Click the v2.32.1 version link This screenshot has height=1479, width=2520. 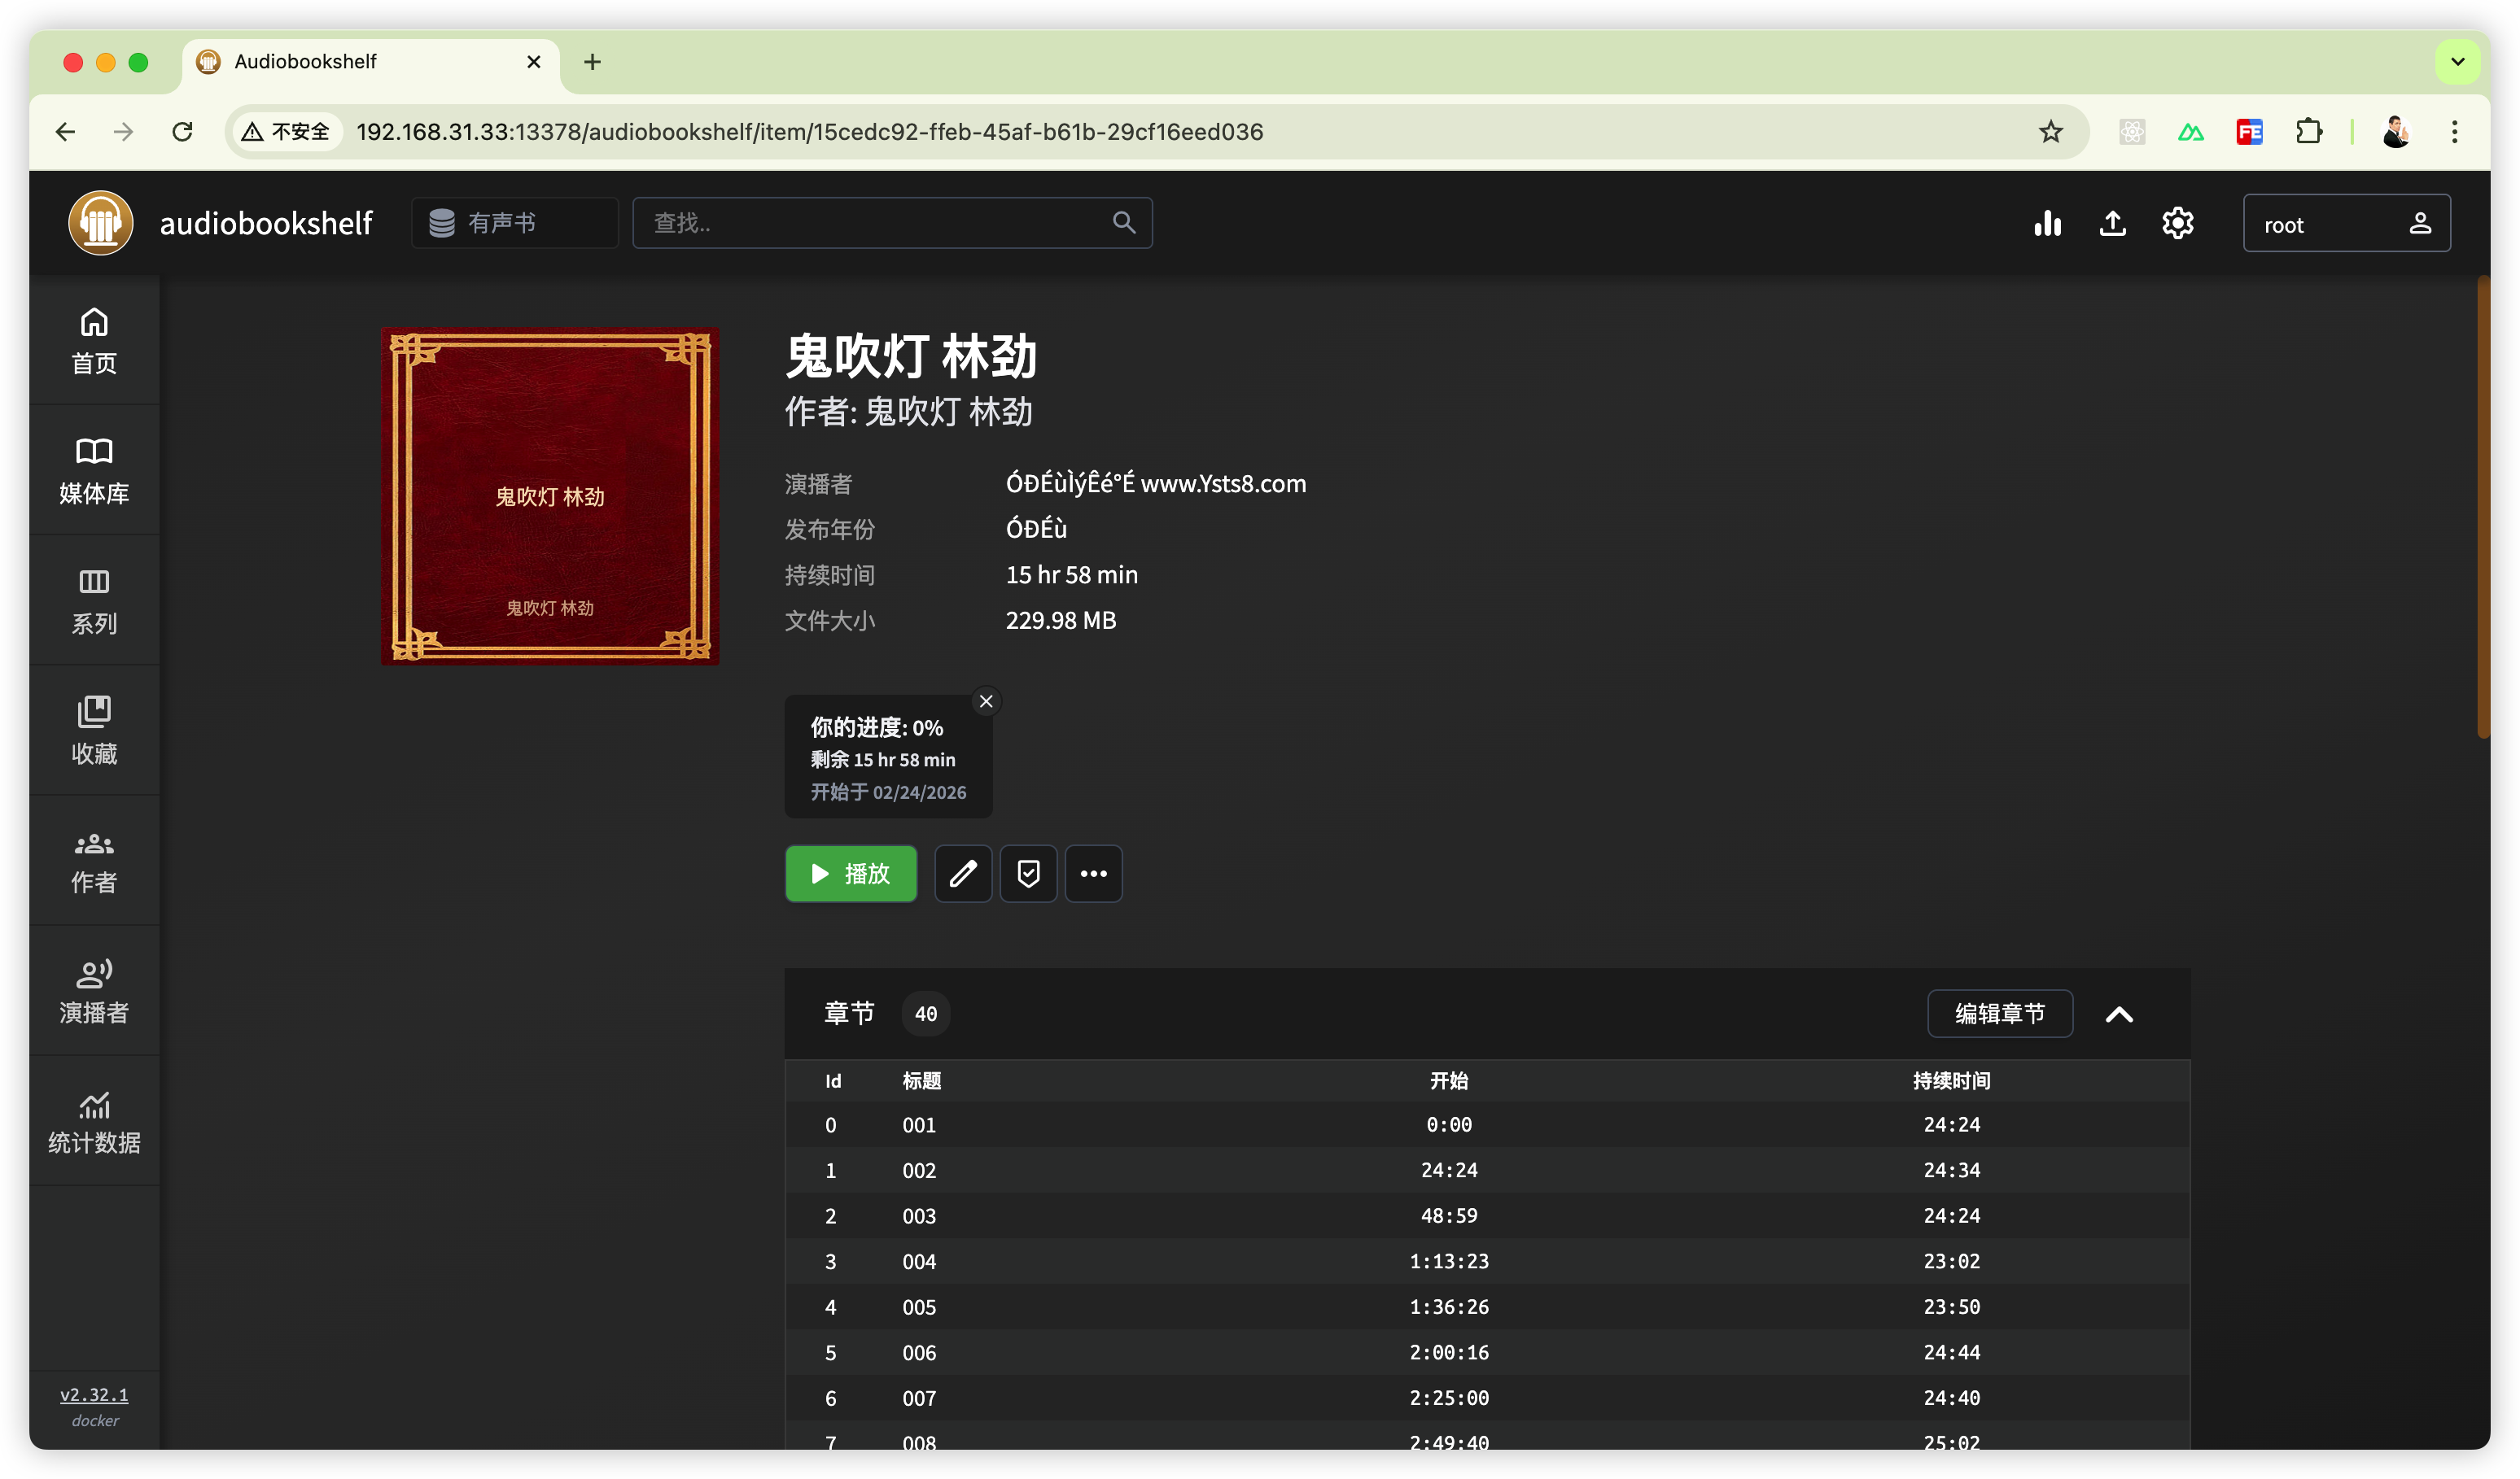94,1394
